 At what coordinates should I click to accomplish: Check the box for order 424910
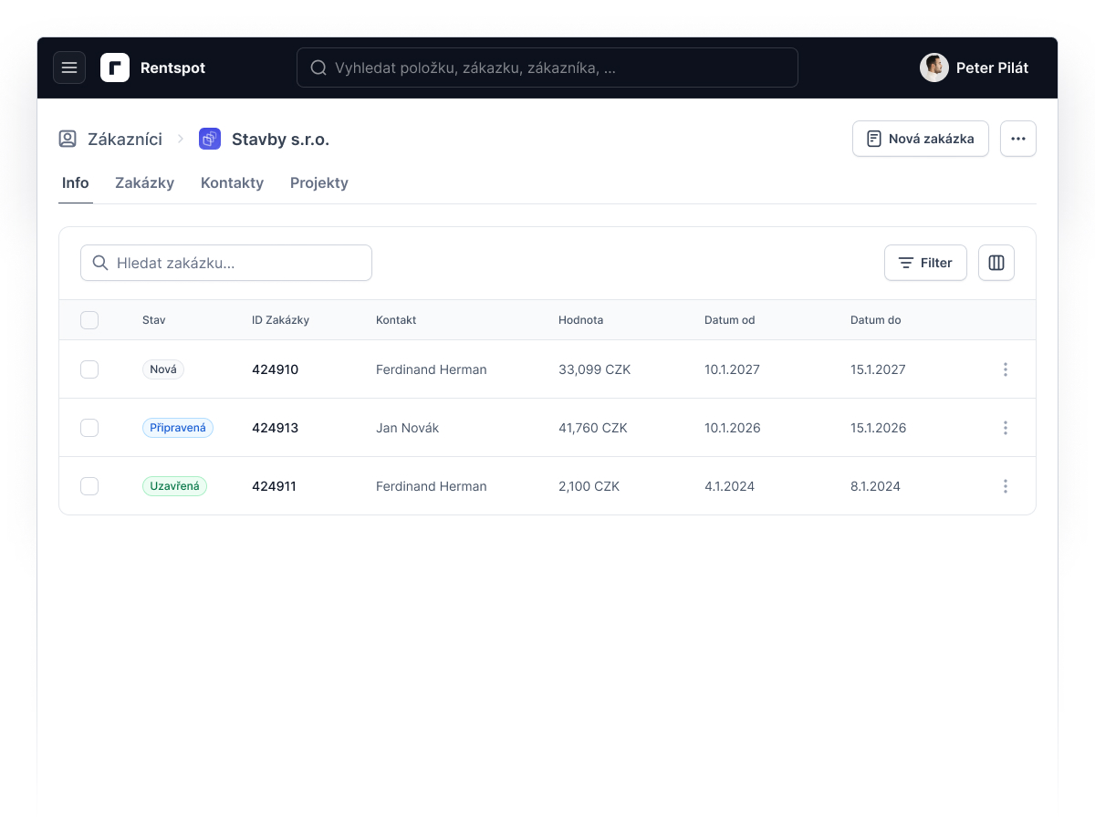(x=89, y=369)
